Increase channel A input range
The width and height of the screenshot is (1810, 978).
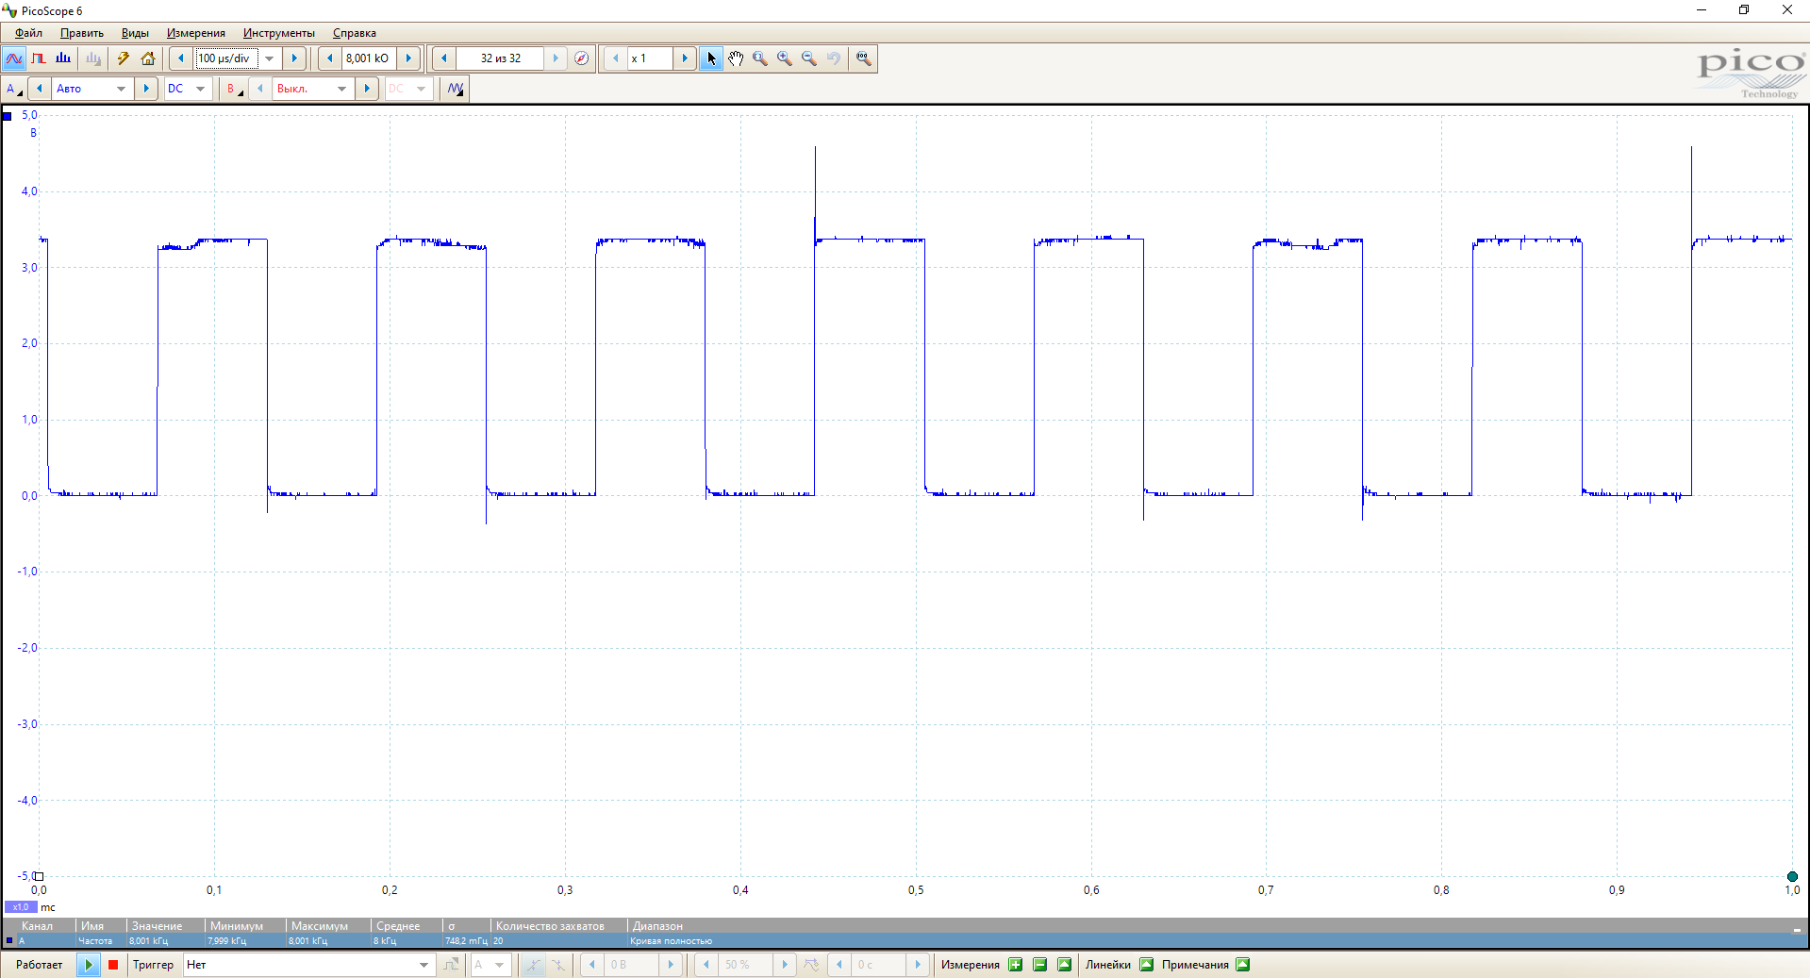[x=146, y=89]
